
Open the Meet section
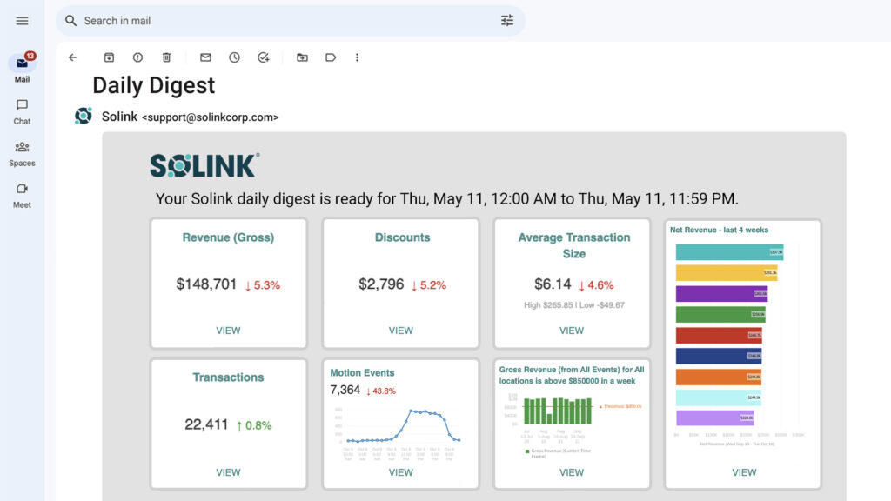click(x=22, y=196)
